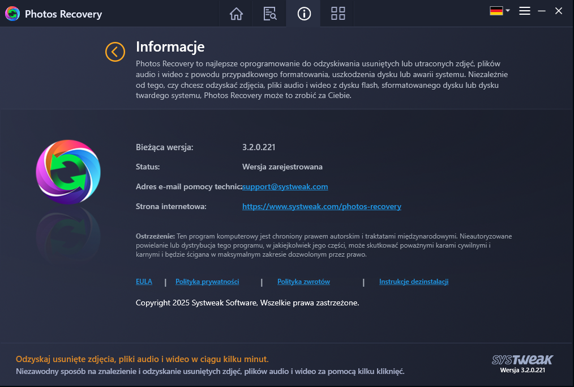
Task: Click the orange Odzyskaj usunięte zdjęcia tagline
Action: (x=142, y=359)
